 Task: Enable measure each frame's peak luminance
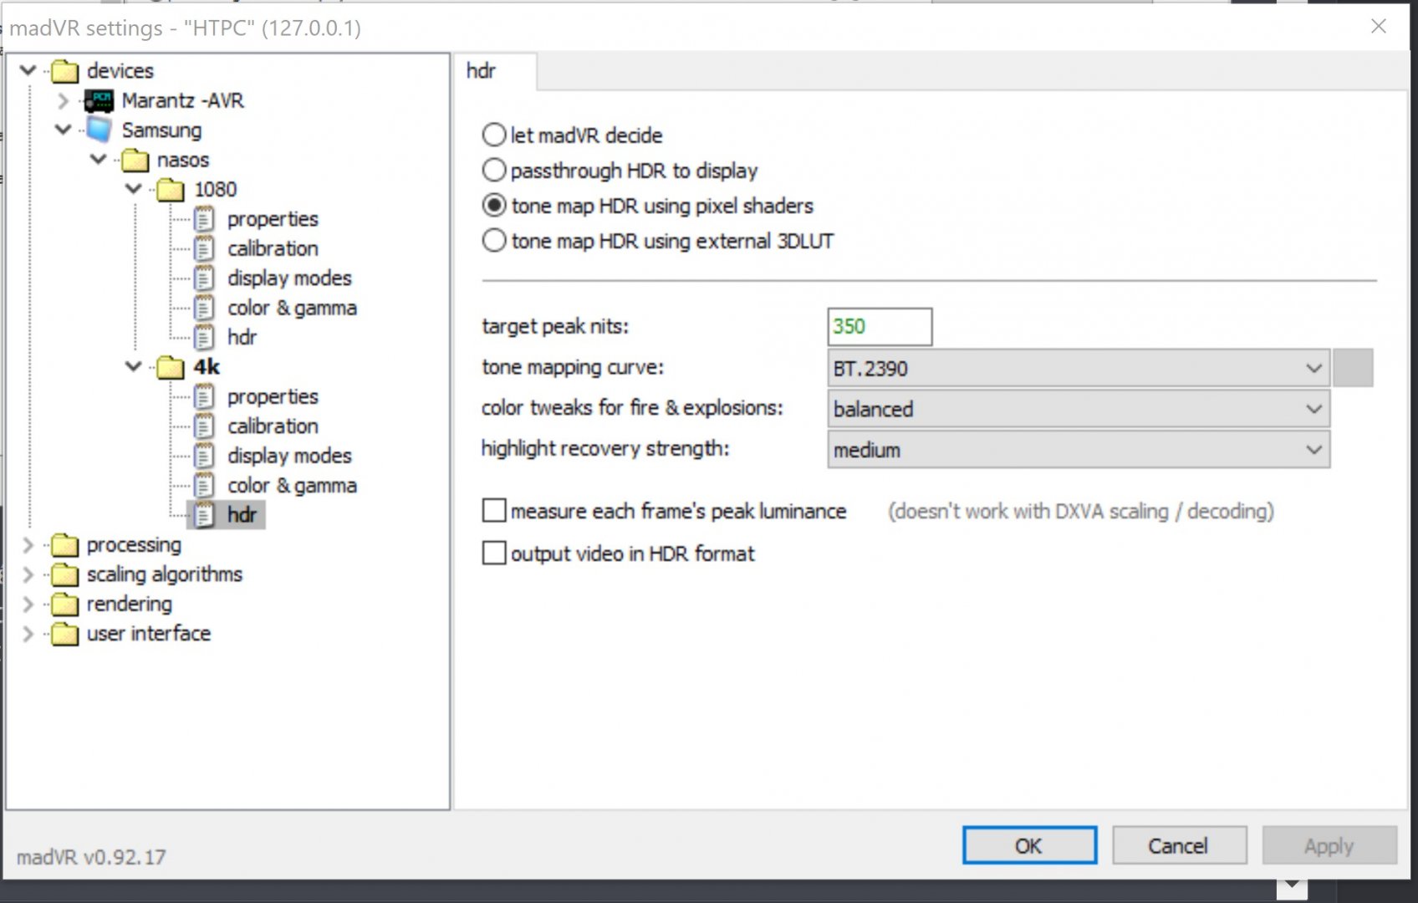pyautogui.click(x=494, y=511)
